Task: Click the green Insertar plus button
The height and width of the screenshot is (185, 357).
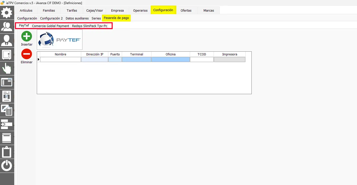Action: pyautogui.click(x=27, y=36)
